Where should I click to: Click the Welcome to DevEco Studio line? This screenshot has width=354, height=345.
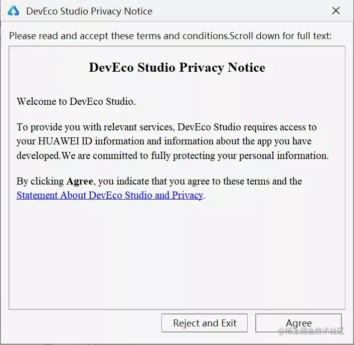point(76,101)
